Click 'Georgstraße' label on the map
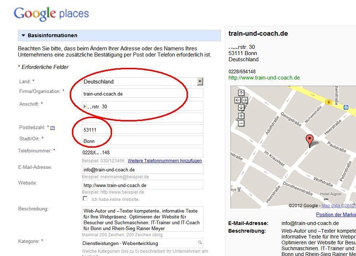This screenshot has height=256, width=356. pyautogui.click(x=291, y=119)
